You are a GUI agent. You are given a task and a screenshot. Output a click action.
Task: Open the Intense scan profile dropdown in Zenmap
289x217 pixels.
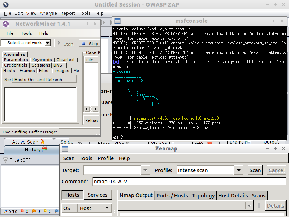pos(238,170)
